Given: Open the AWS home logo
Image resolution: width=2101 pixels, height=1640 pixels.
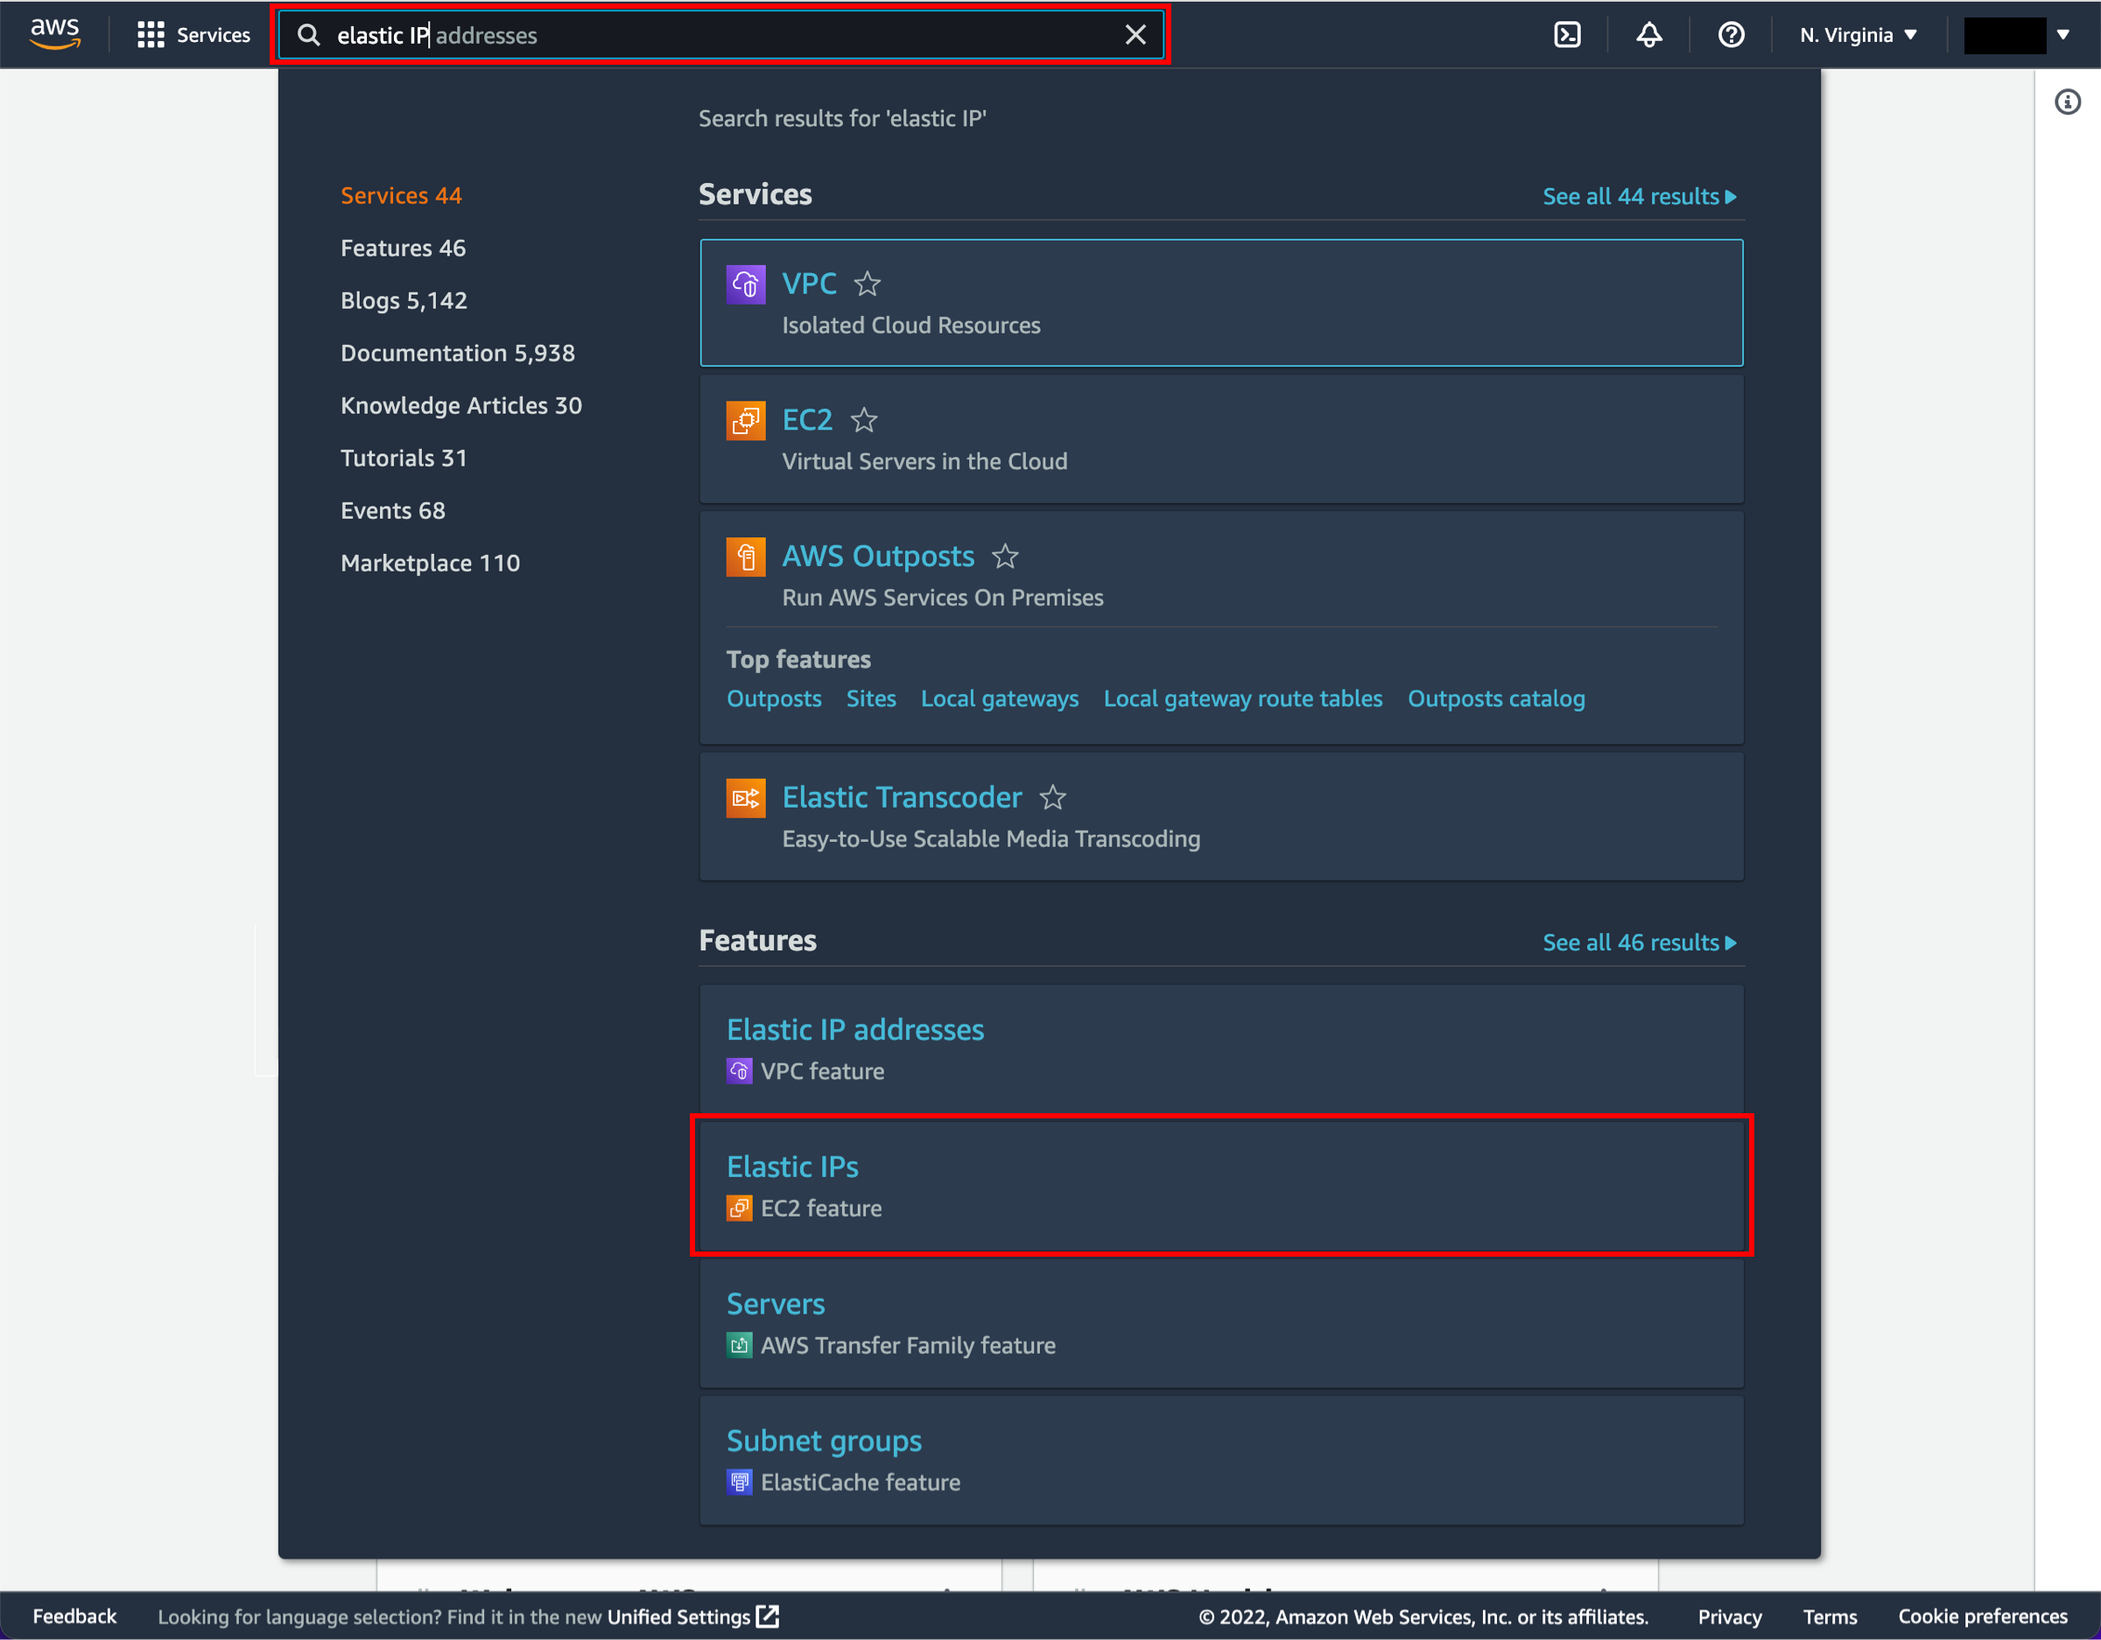Looking at the screenshot, I should (55, 35).
